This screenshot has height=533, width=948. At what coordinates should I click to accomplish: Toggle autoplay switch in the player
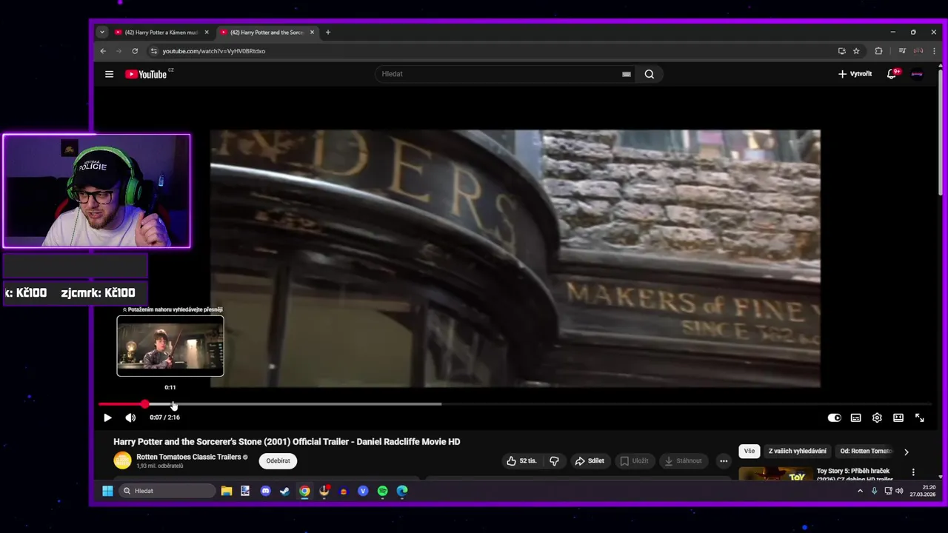835,418
